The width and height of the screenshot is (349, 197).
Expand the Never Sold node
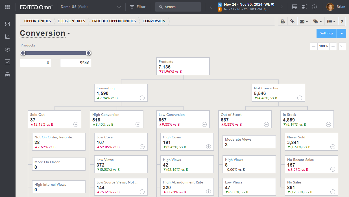tap(333, 147)
